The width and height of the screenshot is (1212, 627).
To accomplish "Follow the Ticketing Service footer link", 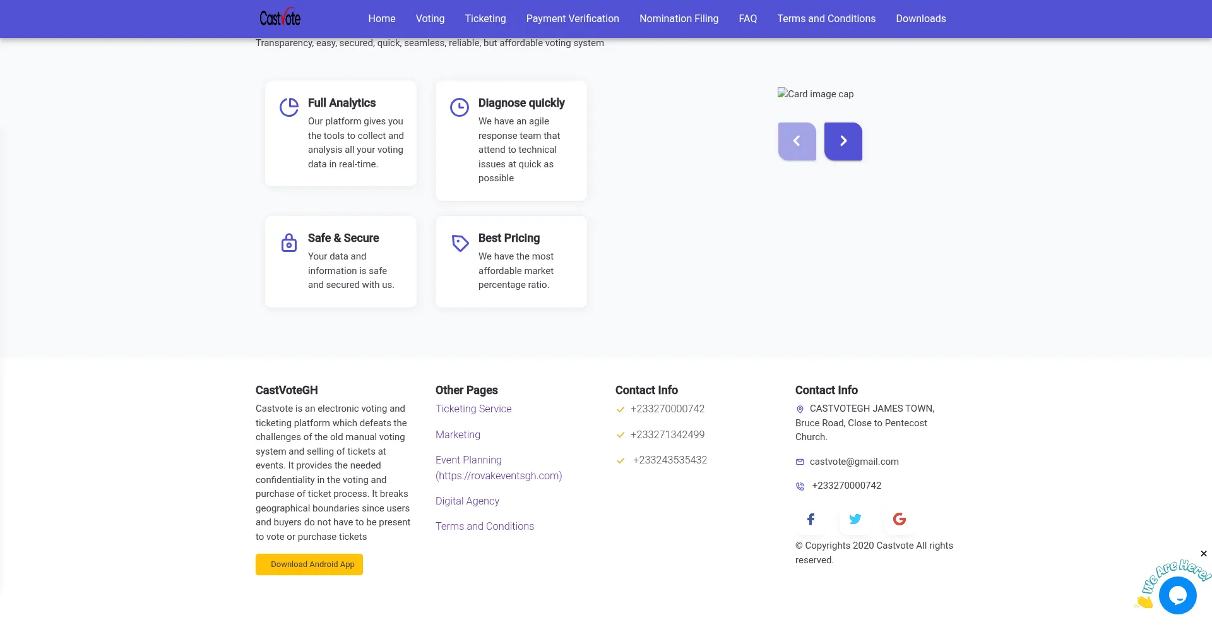I will coord(473,409).
